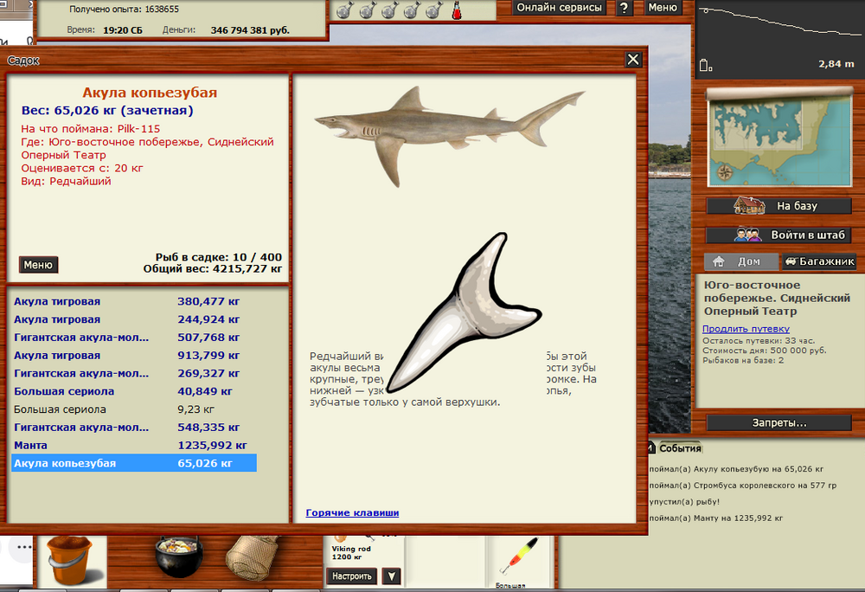Expand the dropdown arrow next to Настроить

391,576
